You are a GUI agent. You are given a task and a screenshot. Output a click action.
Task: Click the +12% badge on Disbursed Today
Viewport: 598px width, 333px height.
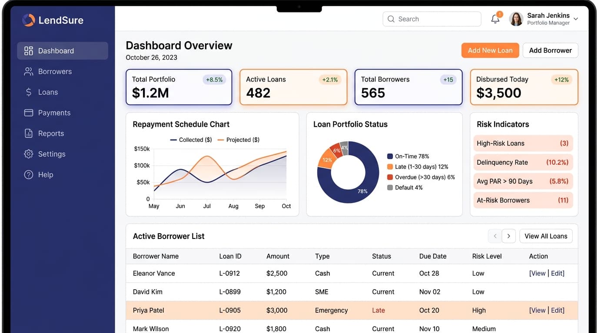coord(562,80)
